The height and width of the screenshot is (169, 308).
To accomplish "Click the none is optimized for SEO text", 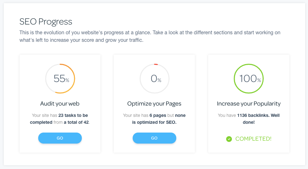I will point(159,119).
